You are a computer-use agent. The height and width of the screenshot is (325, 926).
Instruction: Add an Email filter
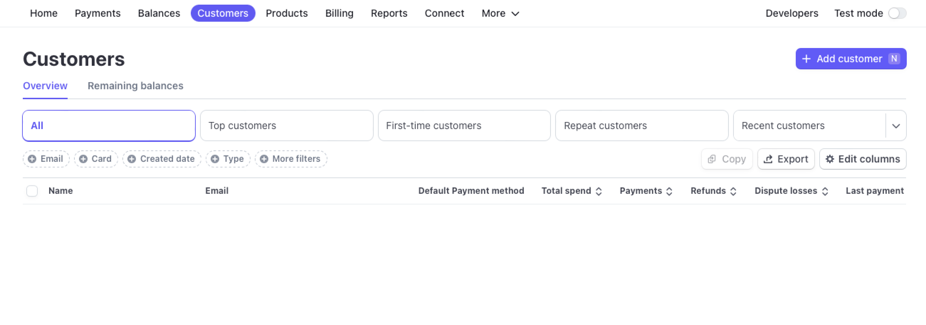click(x=46, y=158)
